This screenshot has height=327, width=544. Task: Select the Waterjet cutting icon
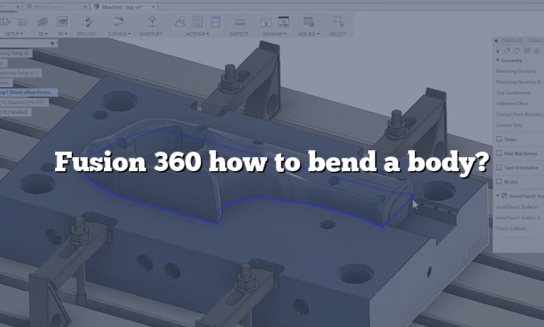tap(152, 22)
